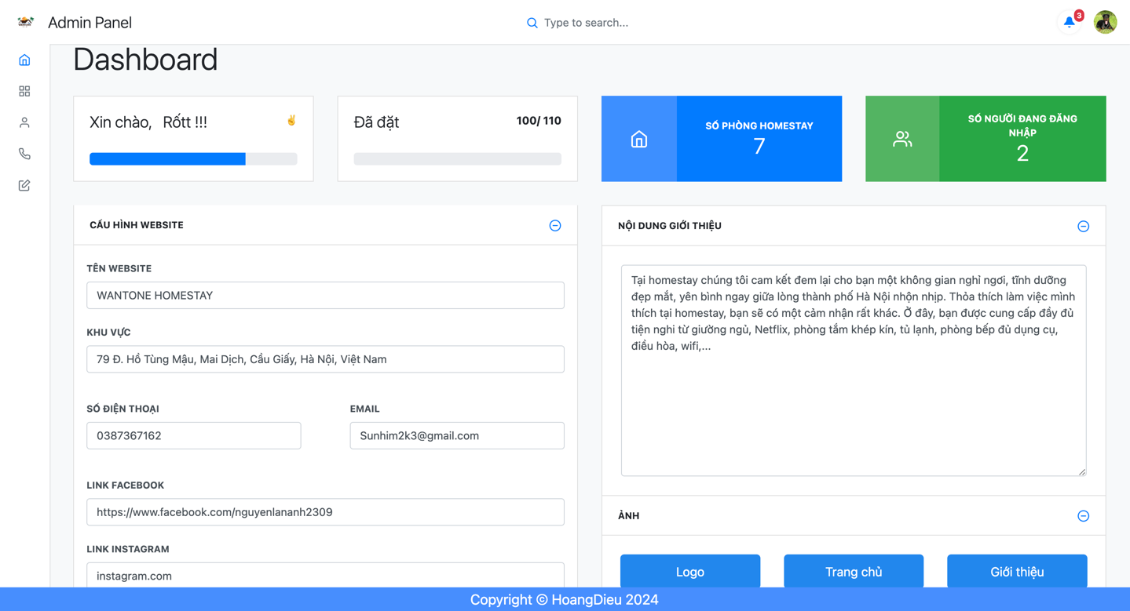Viewport: 1130px width, 611px height.
Task: Open the notifications bell
Action: [x=1069, y=22]
